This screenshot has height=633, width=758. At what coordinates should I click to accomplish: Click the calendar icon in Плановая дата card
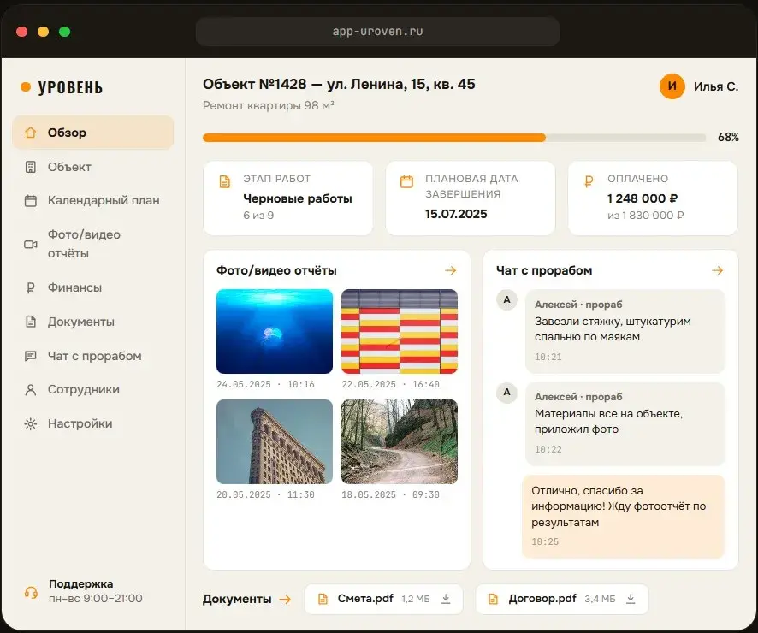click(x=406, y=181)
